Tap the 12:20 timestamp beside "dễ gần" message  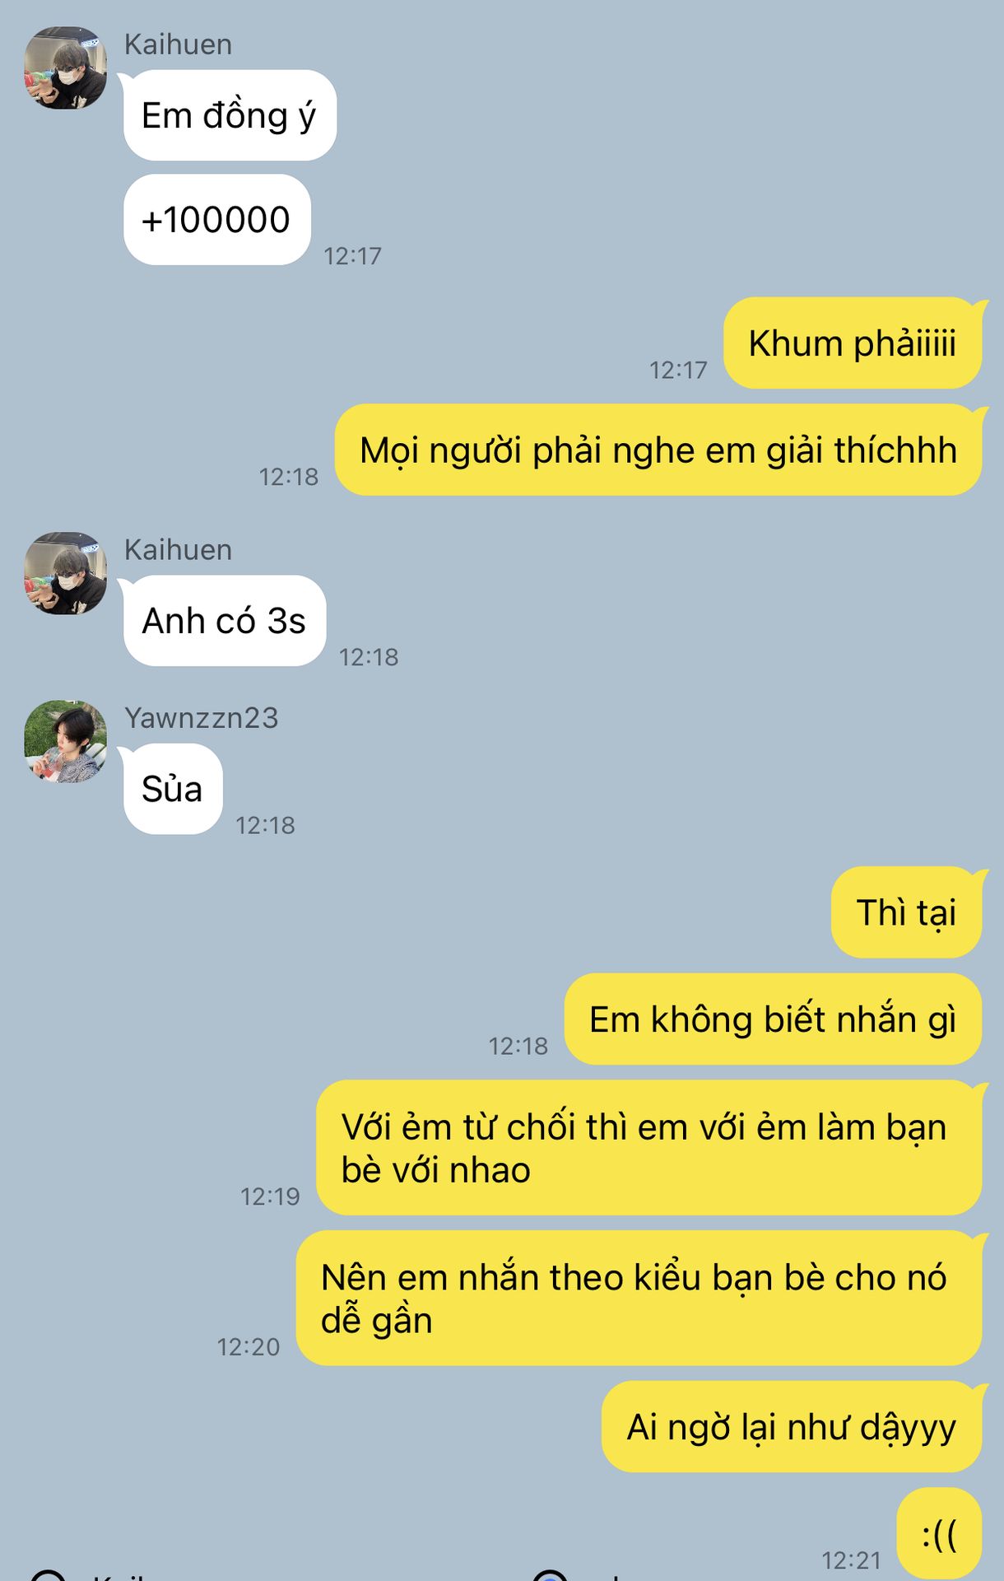click(249, 1347)
